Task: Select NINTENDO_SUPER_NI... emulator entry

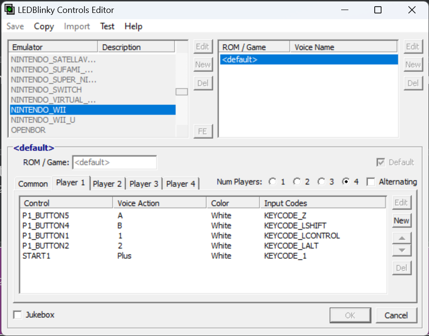Action: pos(93,80)
